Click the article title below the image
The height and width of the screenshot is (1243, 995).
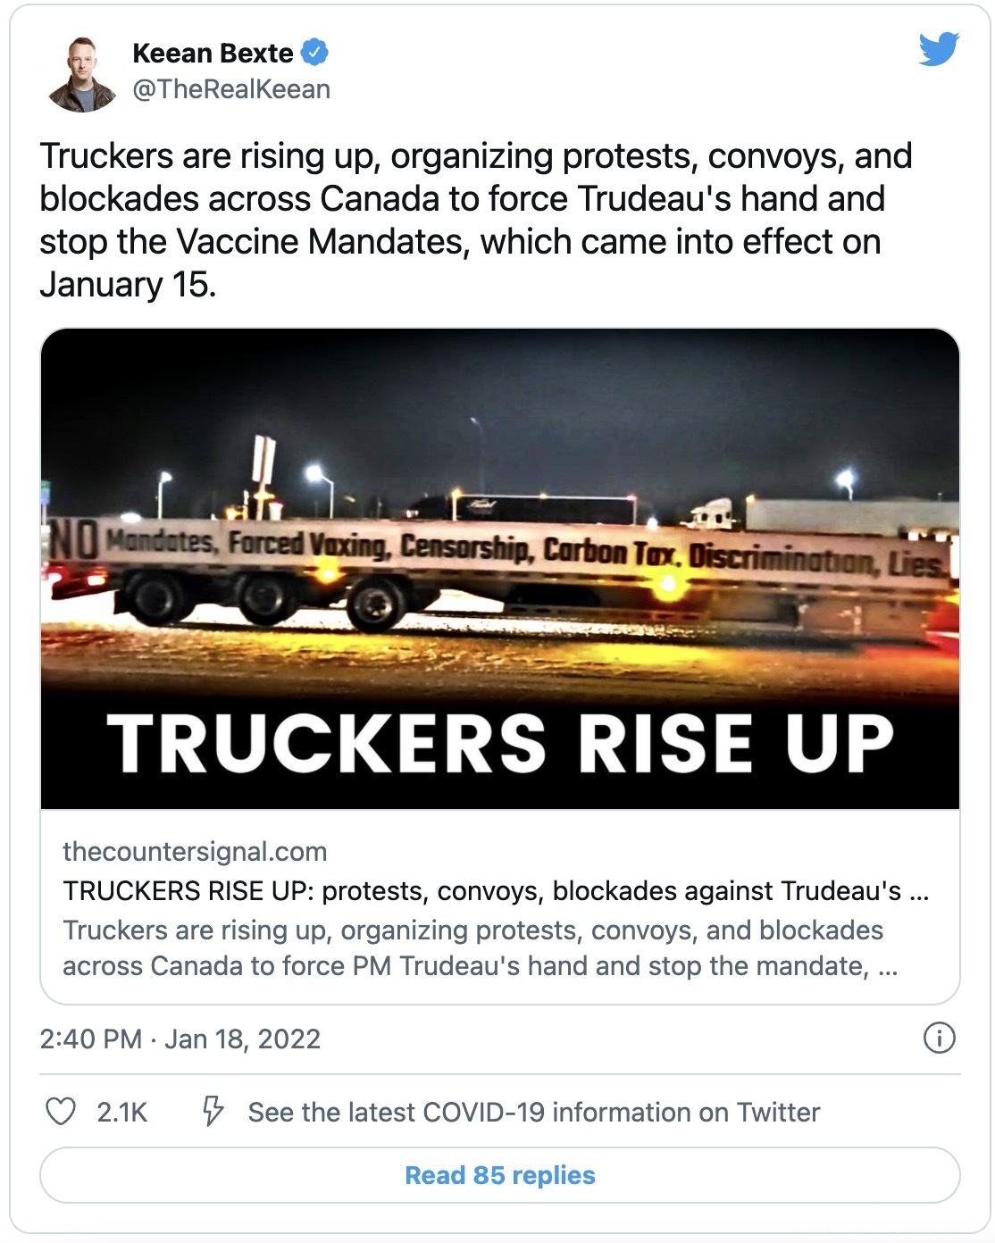click(496, 891)
